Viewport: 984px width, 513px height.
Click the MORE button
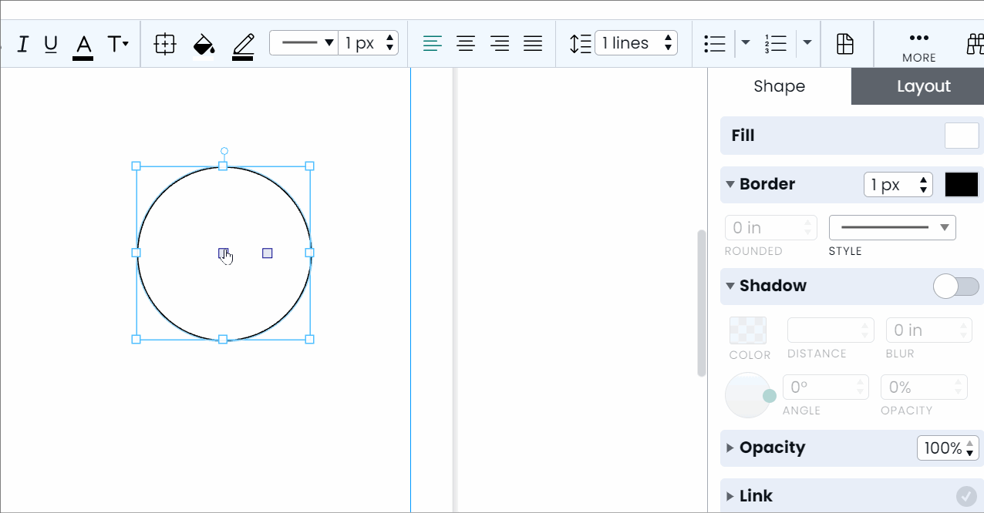[918, 44]
